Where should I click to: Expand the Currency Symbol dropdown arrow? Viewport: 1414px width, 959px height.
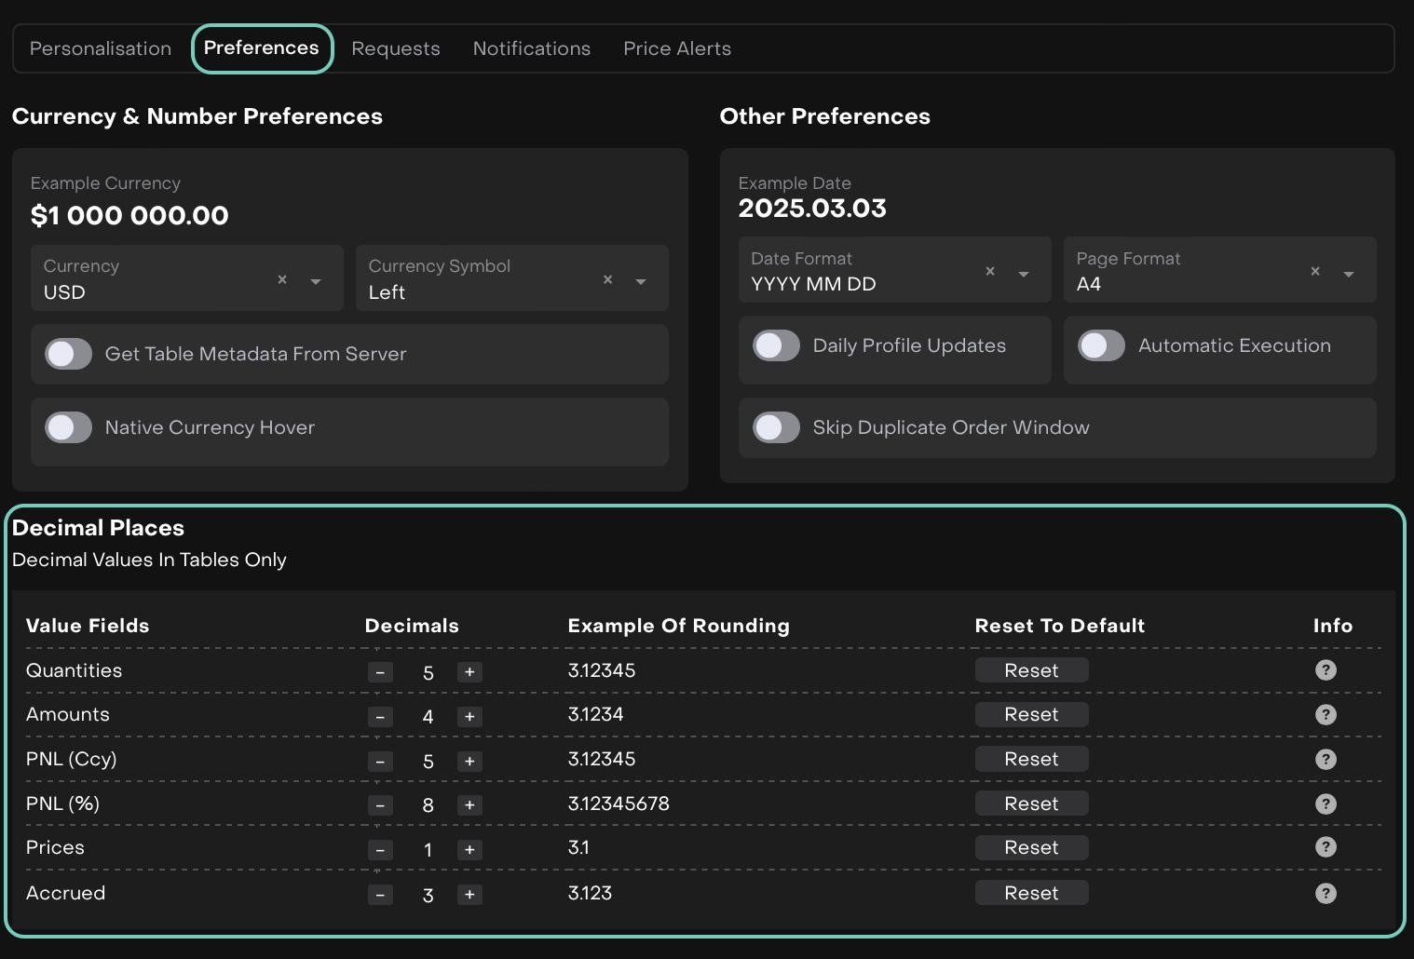[x=641, y=281]
